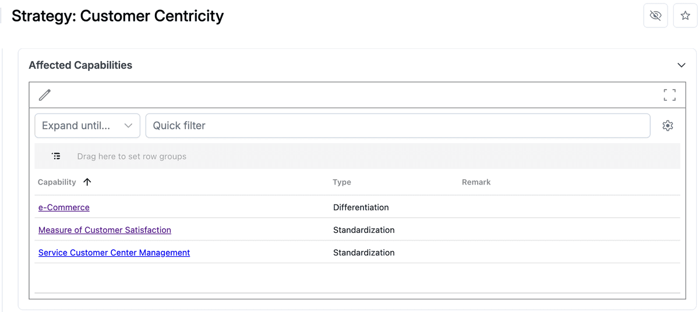The width and height of the screenshot is (699, 312).
Task: Sort by the Remark column header
Action: pyautogui.click(x=476, y=182)
